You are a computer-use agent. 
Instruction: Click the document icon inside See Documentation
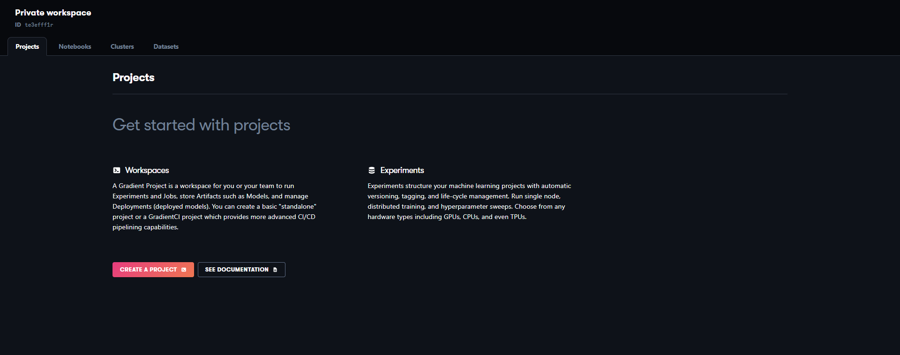point(275,270)
